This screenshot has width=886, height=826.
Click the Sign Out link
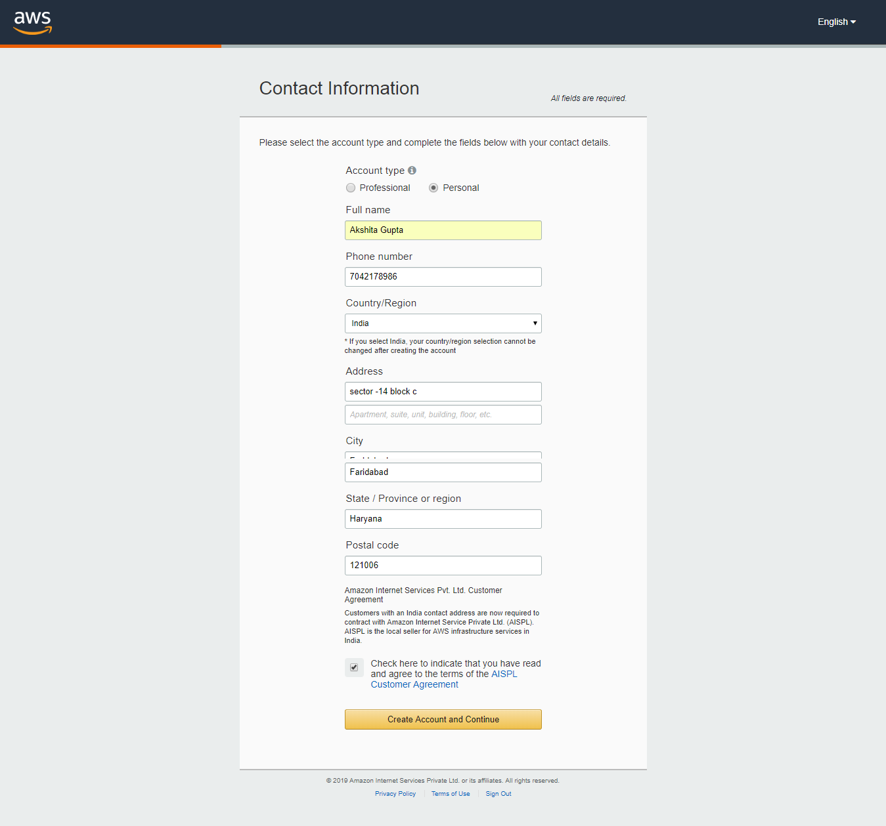[x=498, y=794]
